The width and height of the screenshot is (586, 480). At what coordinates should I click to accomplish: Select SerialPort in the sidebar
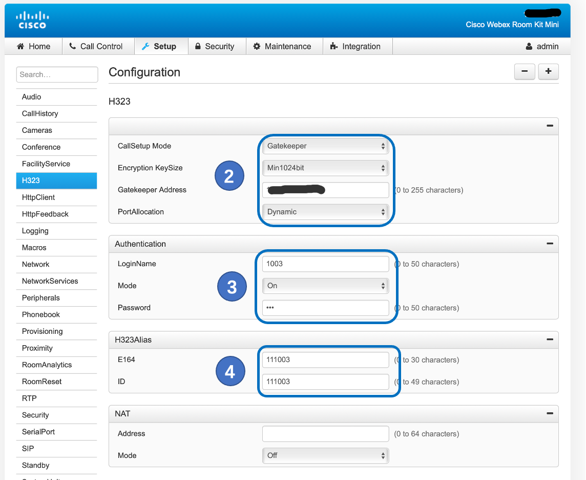[56, 432]
